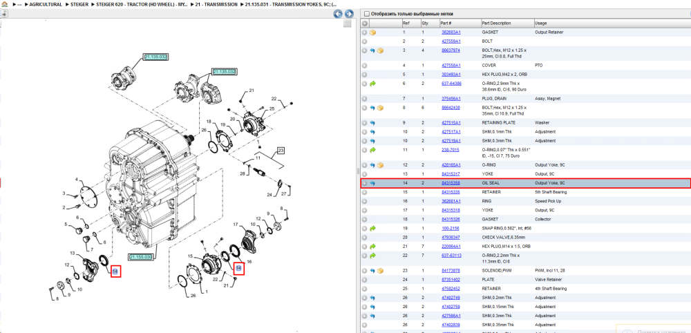691x333 pixels.
Task: Open part number link 84315317
Action: [x=451, y=174]
